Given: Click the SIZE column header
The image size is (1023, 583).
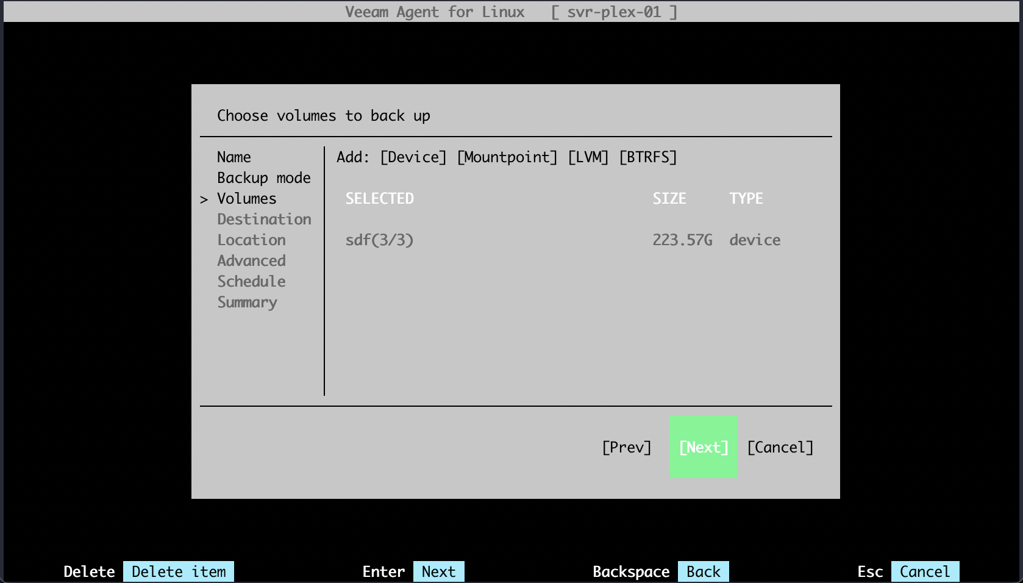Looking at the screenshot, I should click(669, 199).
